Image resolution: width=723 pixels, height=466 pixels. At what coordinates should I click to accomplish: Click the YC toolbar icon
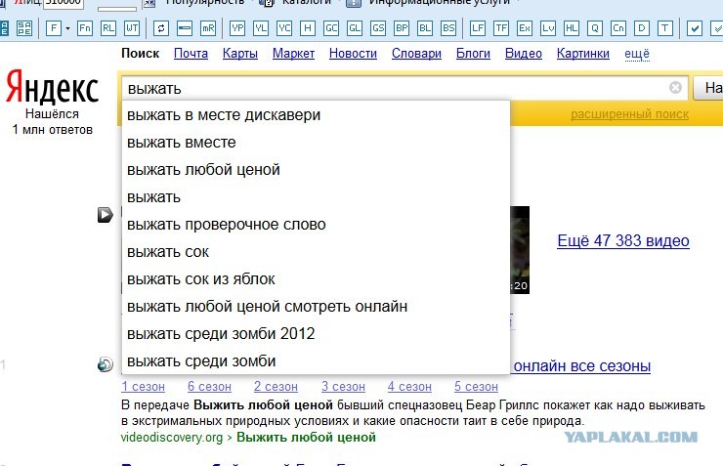click(x=284, y=28)
